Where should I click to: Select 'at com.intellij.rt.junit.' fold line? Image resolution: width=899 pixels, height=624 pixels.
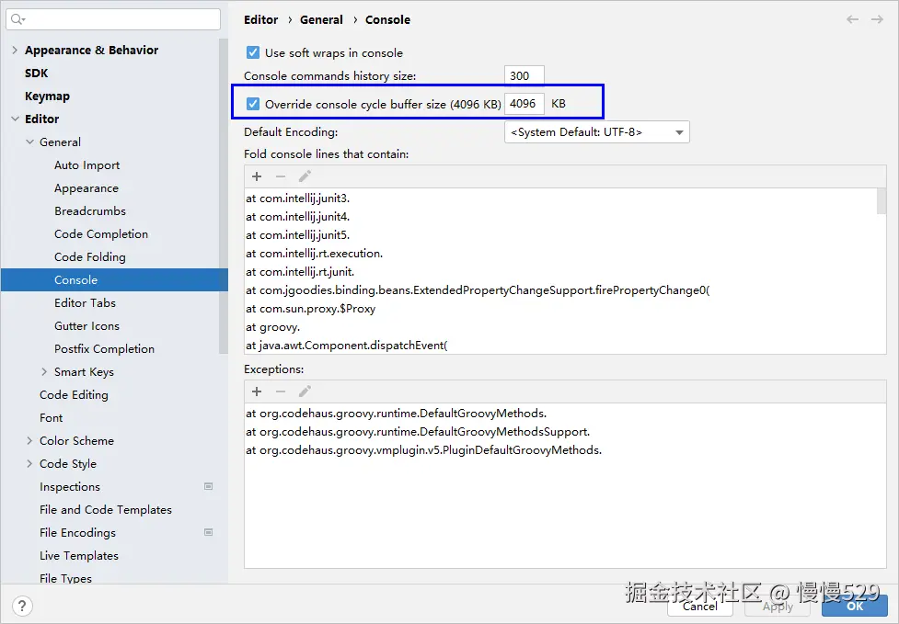[300, 272]
